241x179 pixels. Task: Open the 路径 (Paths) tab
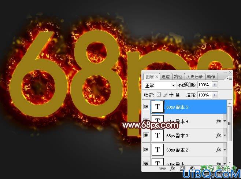click(x=178, y=77)
